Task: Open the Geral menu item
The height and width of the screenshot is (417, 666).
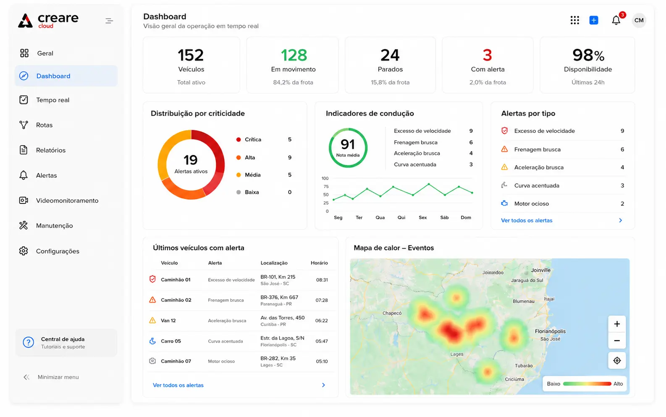Action: (x=66, y=53)
